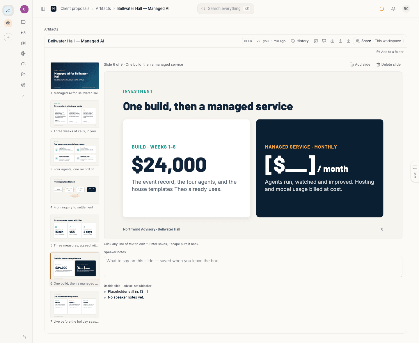Edit the [$__] monthly price placeholder on the slide
Image resolution: width=419 pixels, height=343 pixels.
coord(290,165)
